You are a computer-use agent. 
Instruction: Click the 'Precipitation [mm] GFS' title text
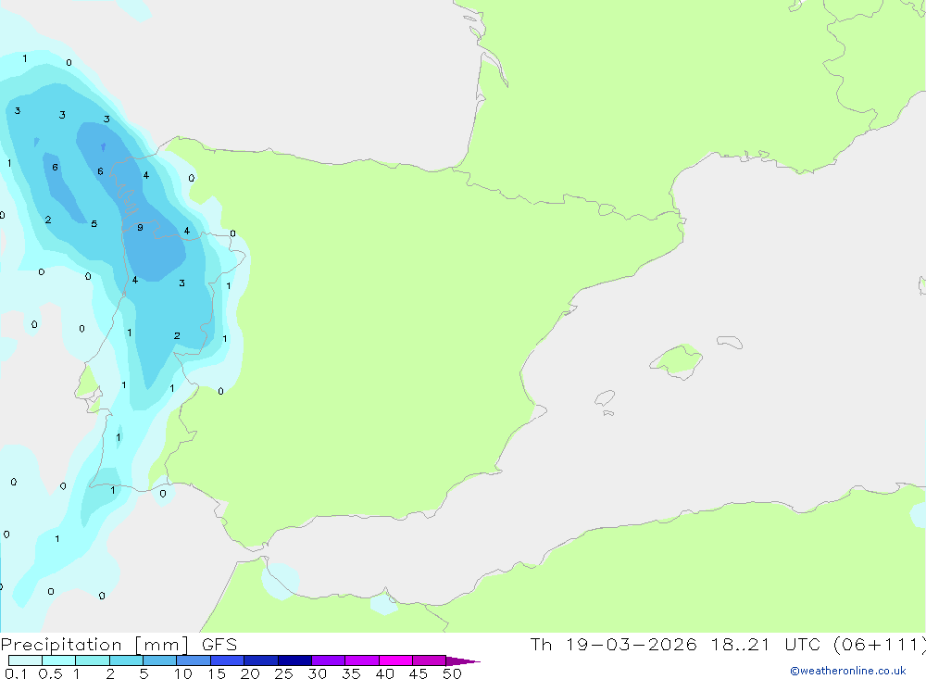click(x=119, y=645)
